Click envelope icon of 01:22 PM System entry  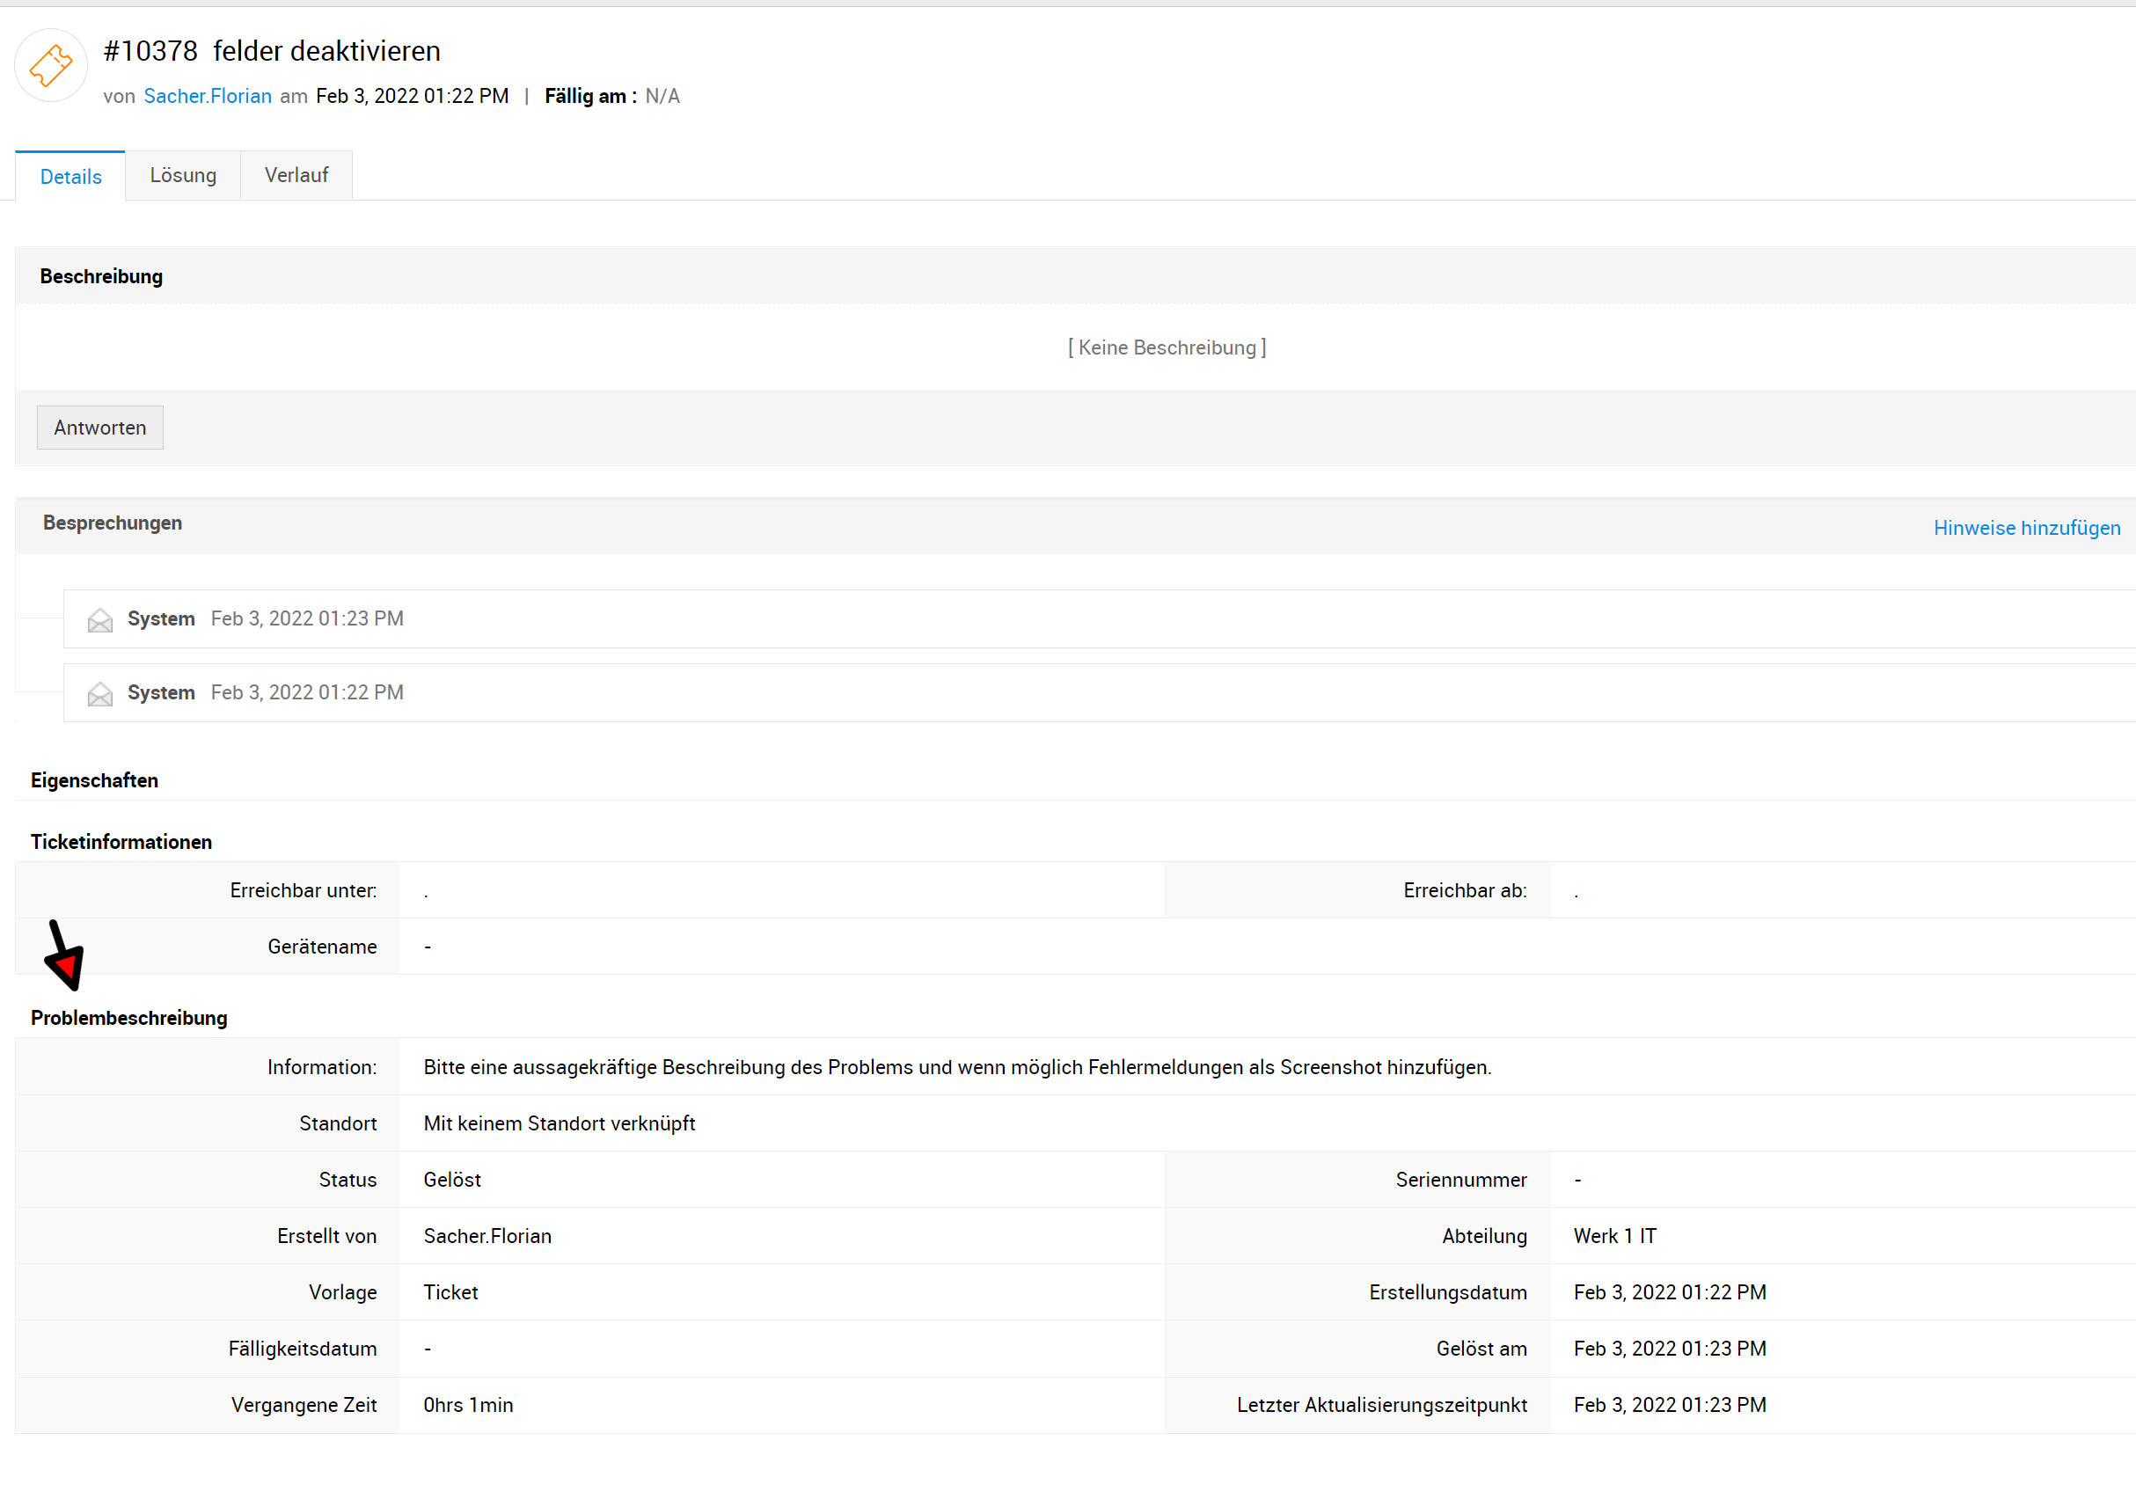coord(99,694)
